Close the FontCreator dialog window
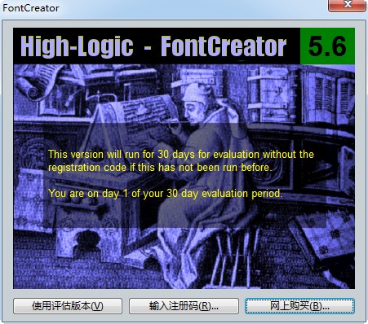 tap(348, 5)
